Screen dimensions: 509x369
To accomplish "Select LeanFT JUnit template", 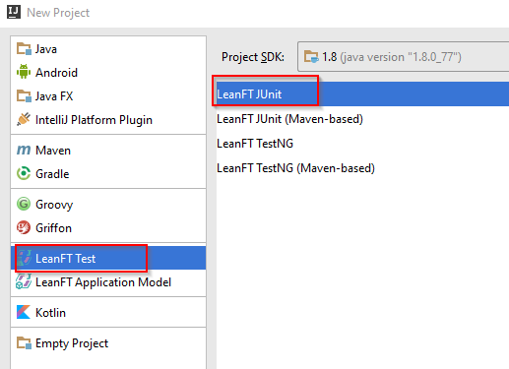I will point(362,94).
